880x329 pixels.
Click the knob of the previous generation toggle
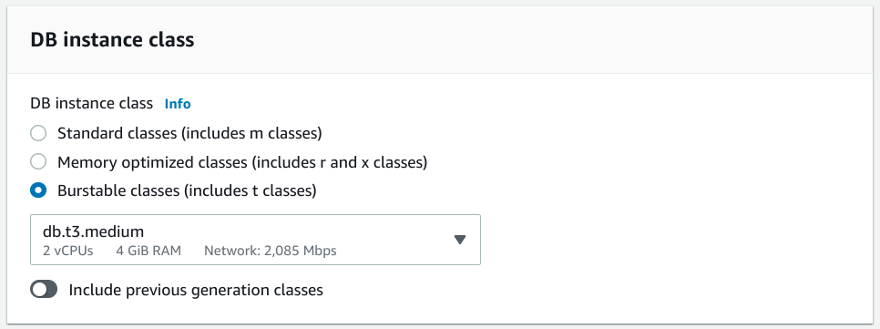tap(39, 290)
